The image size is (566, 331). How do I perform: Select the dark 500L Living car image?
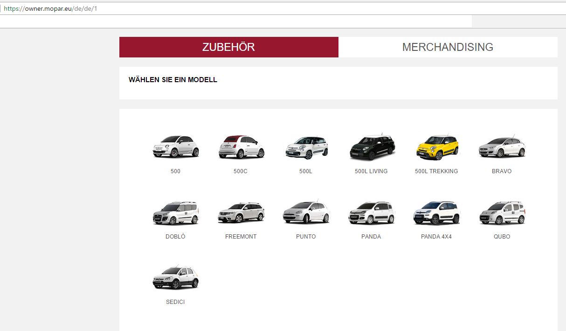pyautogui.click(x=372, y=146)
